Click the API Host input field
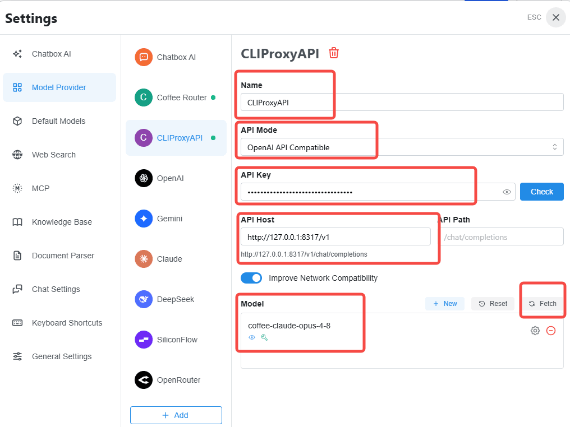 click(335, 236)
